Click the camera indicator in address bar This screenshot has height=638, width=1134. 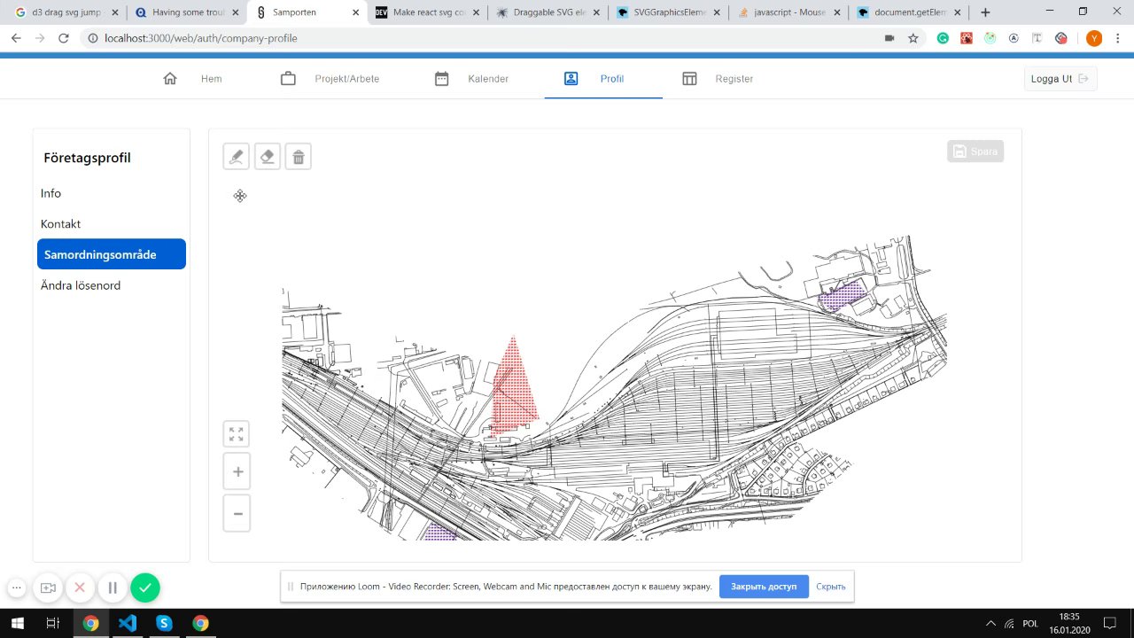click(889, 38)
